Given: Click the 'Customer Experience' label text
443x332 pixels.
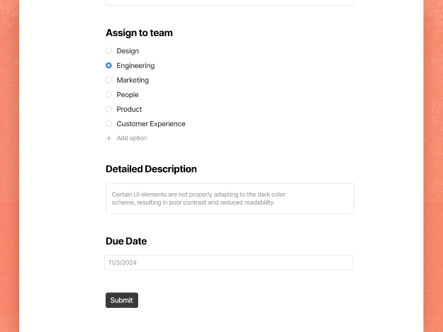Looking at the screenshot, I should pyautogui.click(x=151, y=124).
